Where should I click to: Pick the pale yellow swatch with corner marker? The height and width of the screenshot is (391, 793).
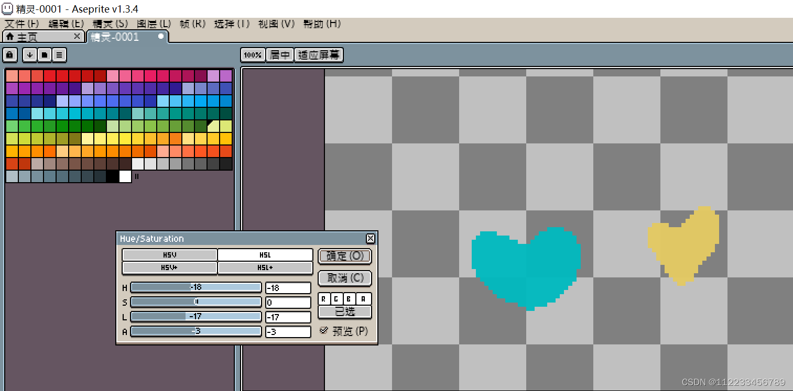(213, 126)
